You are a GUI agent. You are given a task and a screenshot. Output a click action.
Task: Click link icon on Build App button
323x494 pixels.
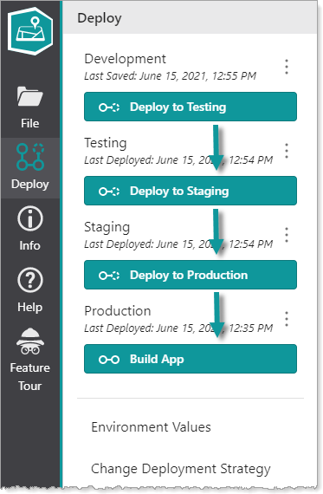pos(109,360)
